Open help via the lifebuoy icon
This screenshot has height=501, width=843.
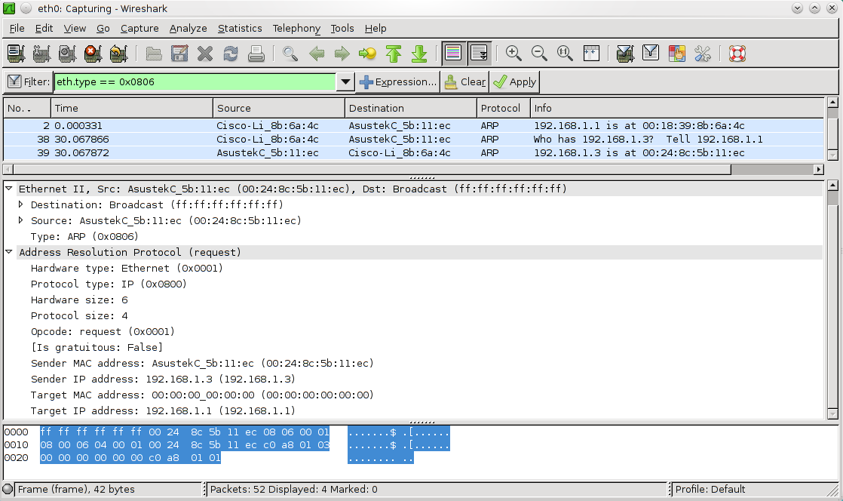(737, 54)
